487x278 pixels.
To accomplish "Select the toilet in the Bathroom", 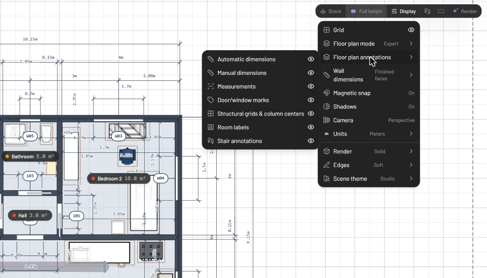I will point(46,133).
